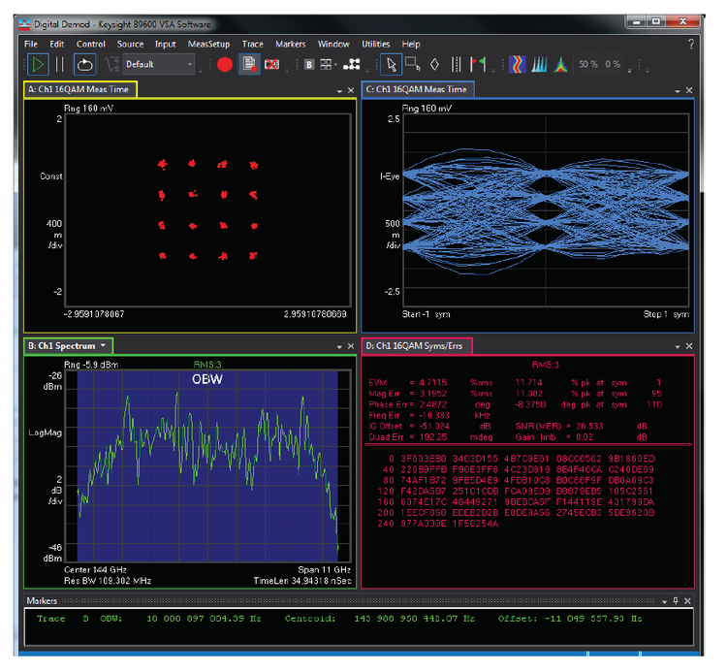Click the green Run measurement play button

coord(37,65)
